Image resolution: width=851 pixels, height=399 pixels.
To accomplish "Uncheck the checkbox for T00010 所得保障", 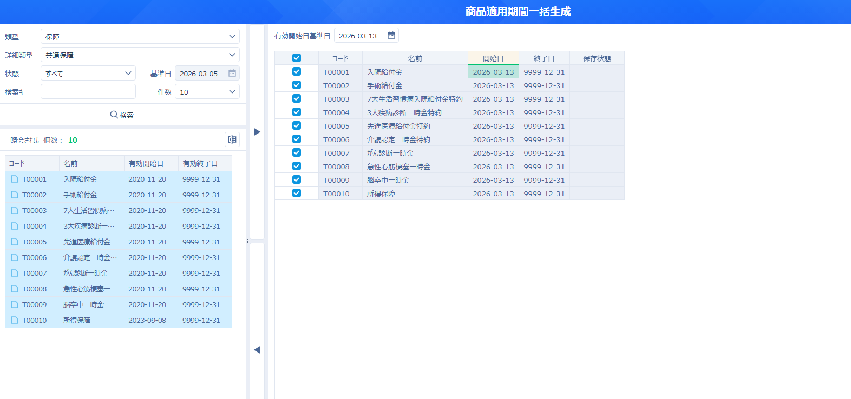I will click(x=297, y=193).
